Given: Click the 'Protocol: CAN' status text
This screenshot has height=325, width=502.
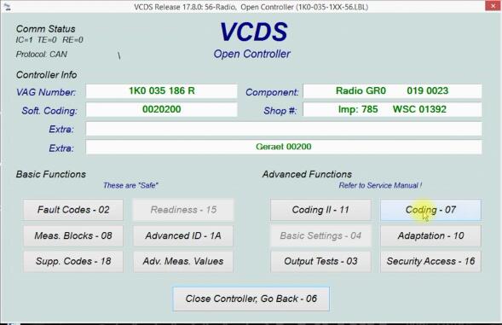Looking at the screenshot, I should [42, 55].
